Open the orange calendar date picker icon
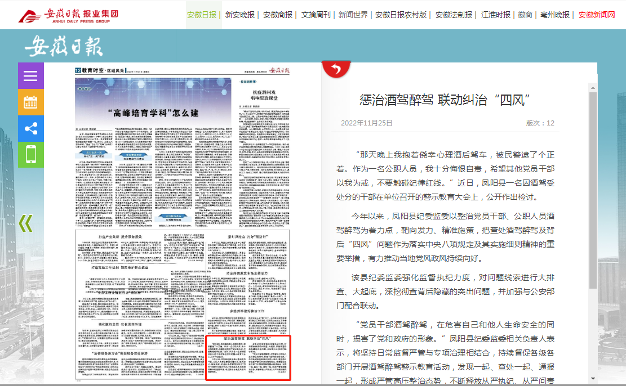Viewport: 626px width, 386px height. tap(31, 102)
